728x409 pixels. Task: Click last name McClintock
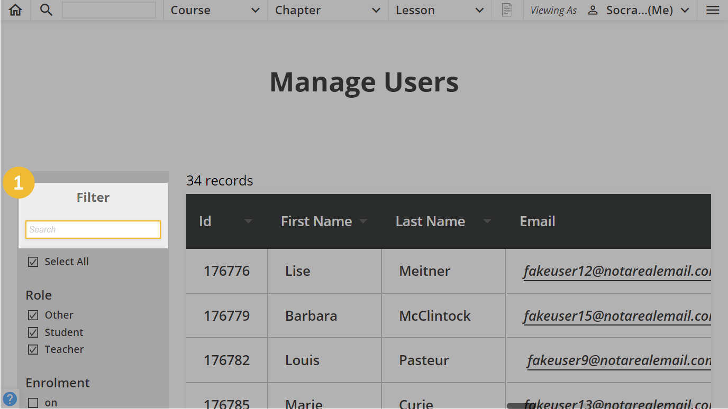pos(435,316)
